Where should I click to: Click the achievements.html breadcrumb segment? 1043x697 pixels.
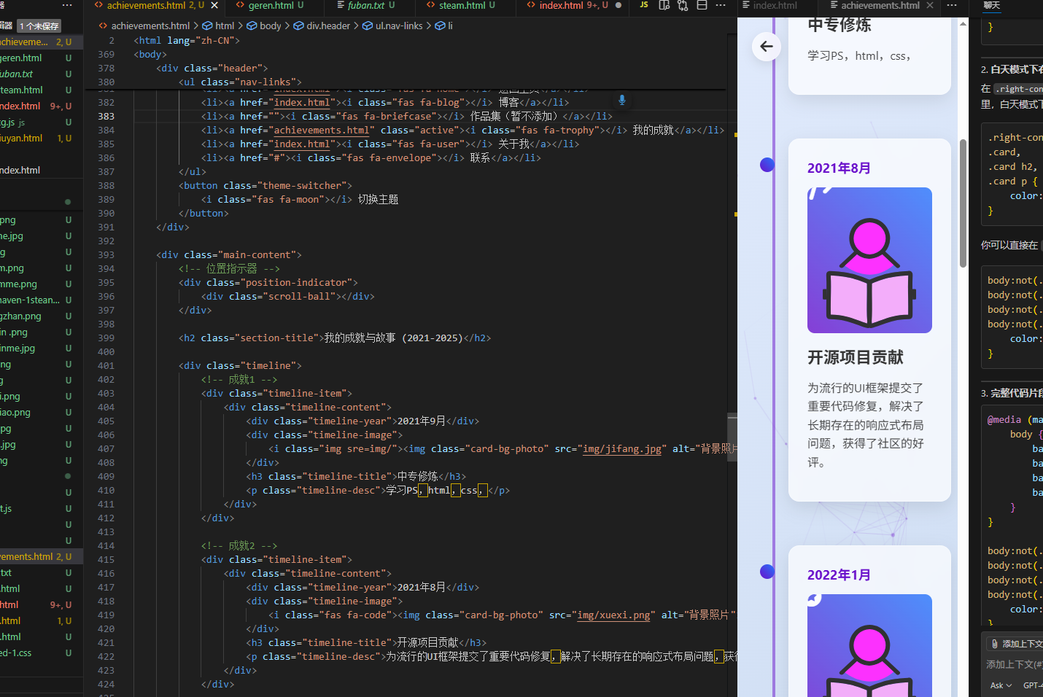click(150, 26)
